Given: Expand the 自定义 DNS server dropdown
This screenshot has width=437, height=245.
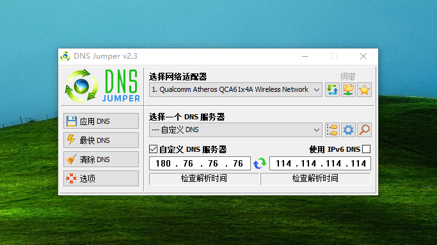Looking at the screenshot, I should point(235,130).
